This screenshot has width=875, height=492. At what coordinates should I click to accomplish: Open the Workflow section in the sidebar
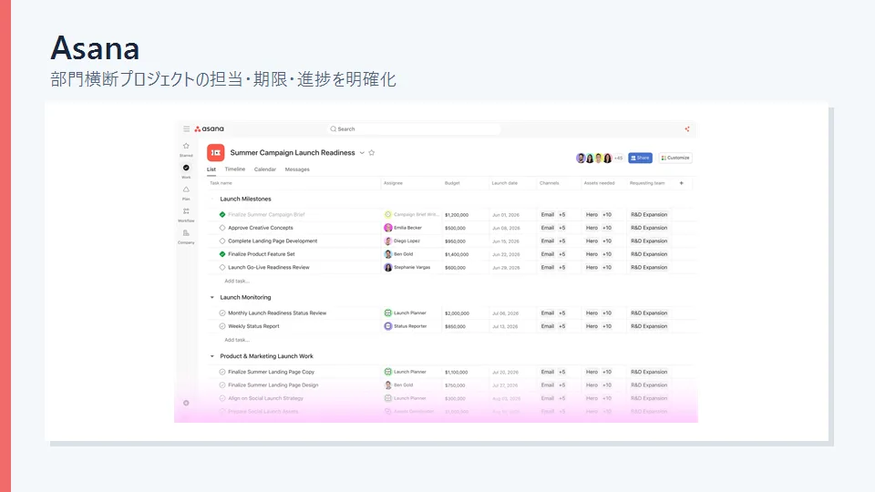tap(186, 215)
